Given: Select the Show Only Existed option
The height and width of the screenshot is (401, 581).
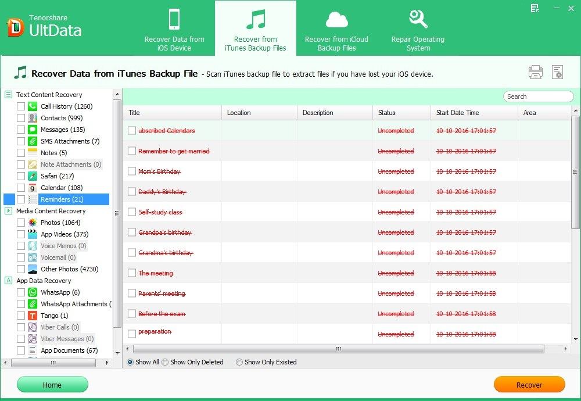Looking at the screenshot, I should tap(239, 362).
